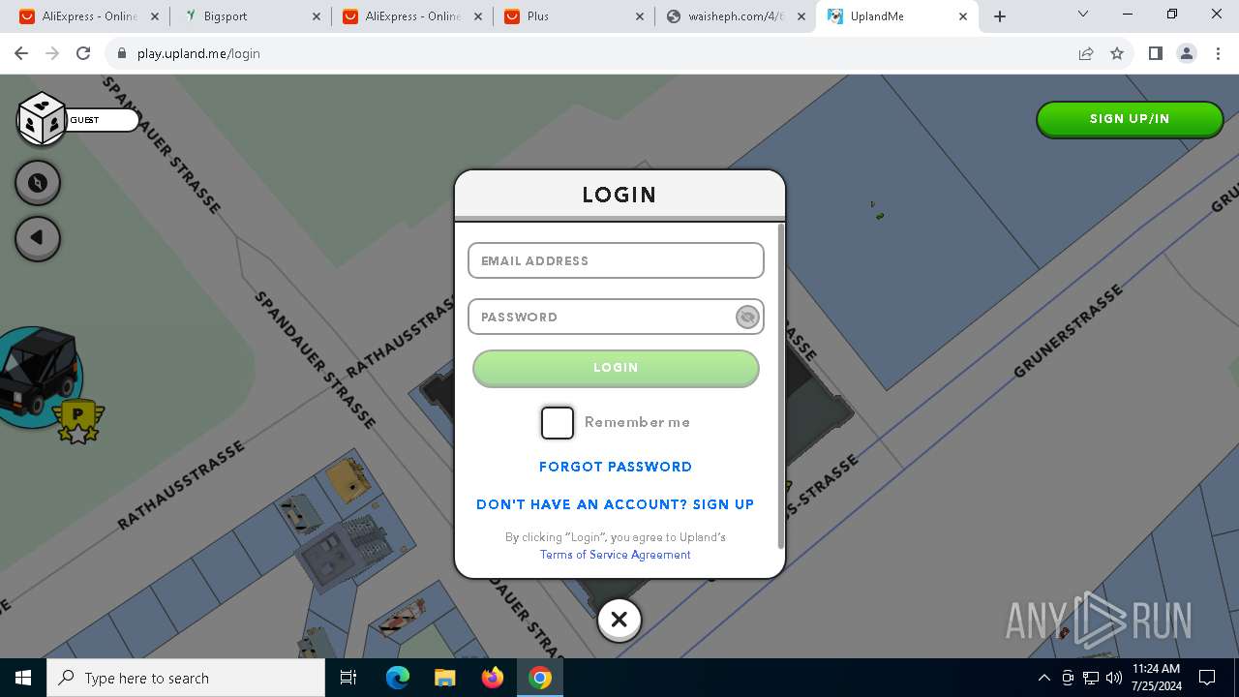Switch to the first AliExpress tab
Screen dimensions: 1239x697
click(x=89, y=16)
